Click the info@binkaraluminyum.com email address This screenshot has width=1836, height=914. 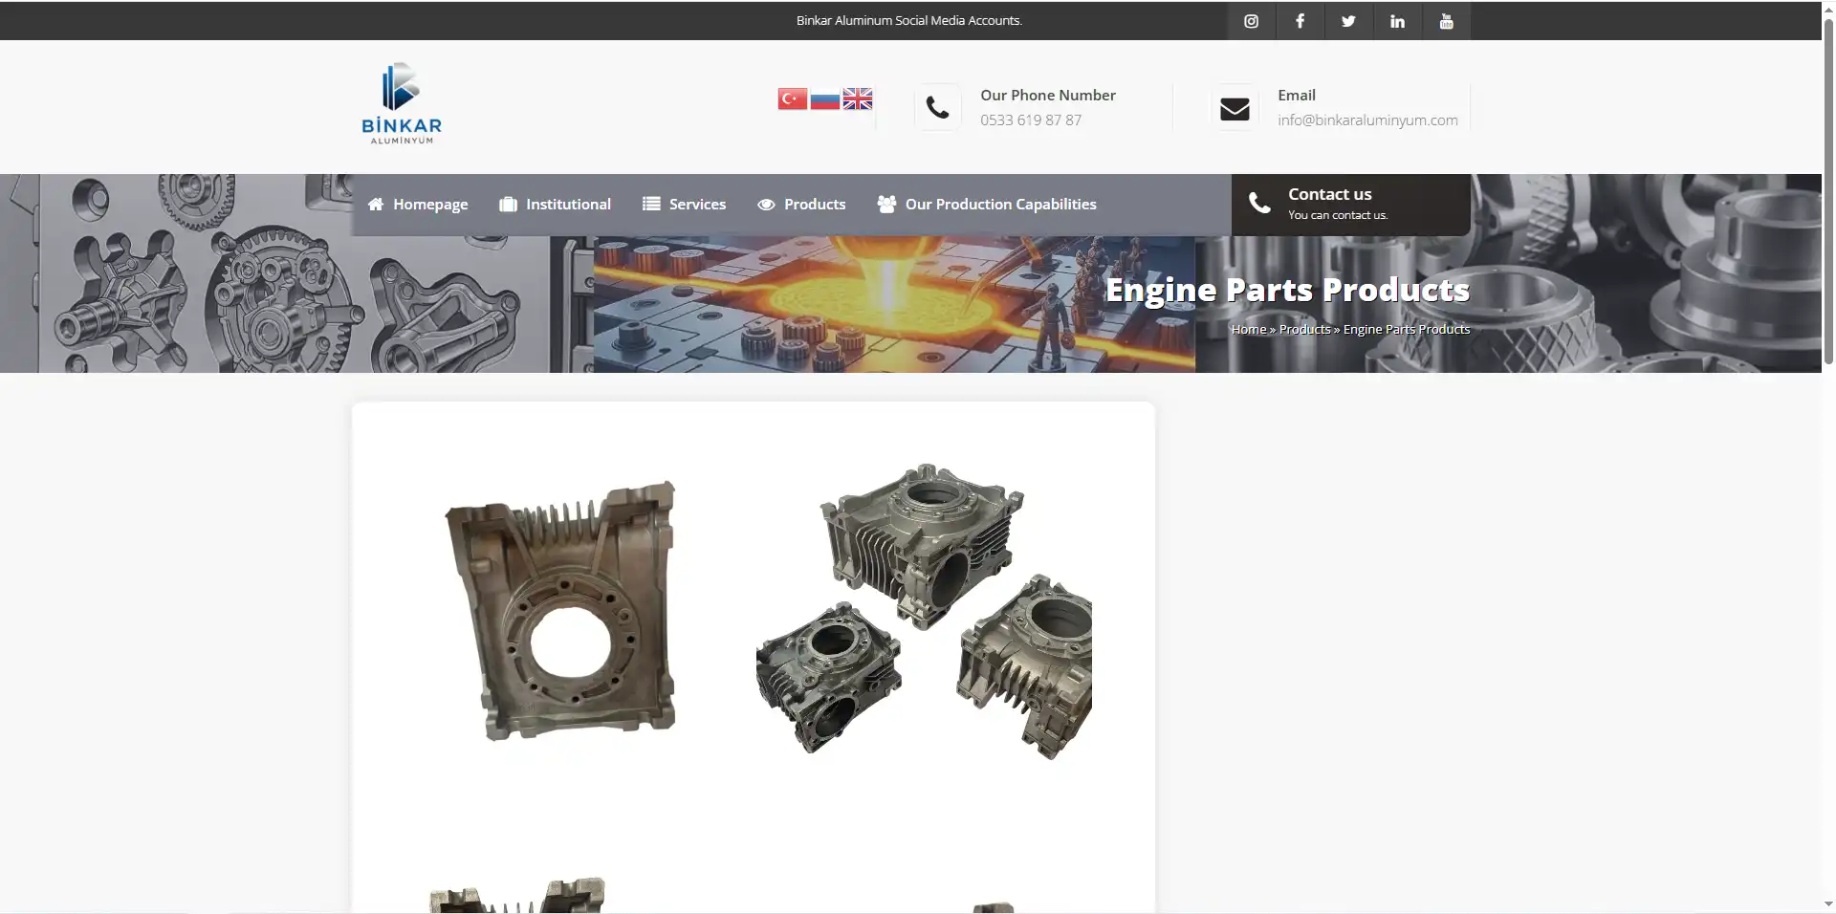coord(1367,120)
